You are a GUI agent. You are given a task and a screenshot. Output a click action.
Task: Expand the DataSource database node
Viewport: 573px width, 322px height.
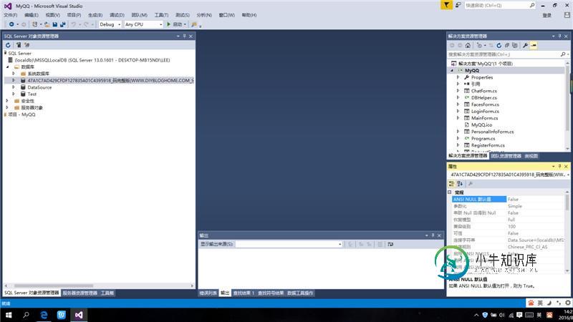coord(14,87)
